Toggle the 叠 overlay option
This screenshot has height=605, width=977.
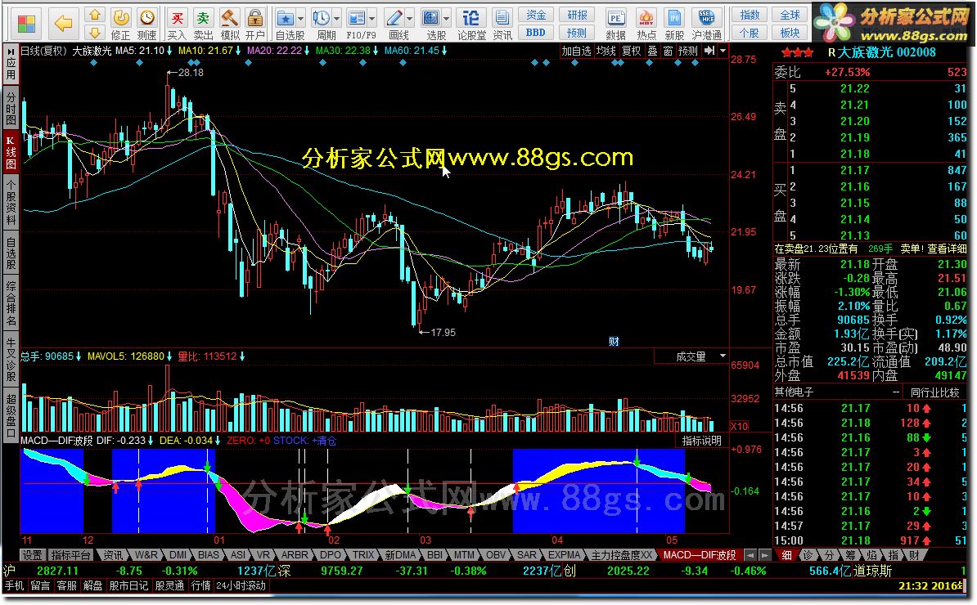(x=652, y=51)
